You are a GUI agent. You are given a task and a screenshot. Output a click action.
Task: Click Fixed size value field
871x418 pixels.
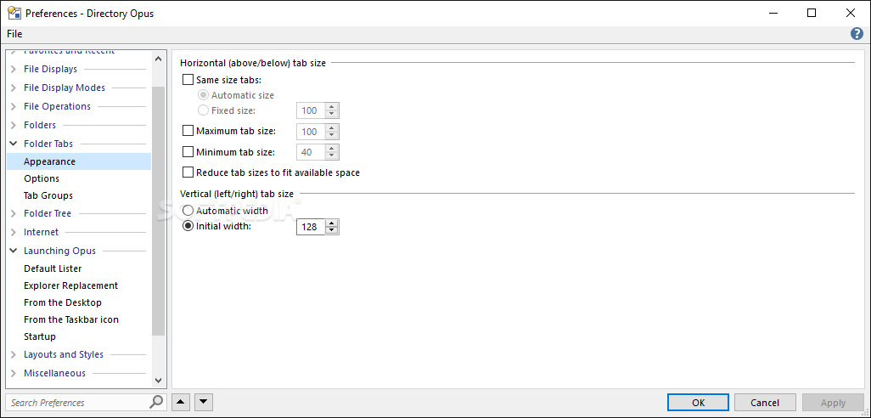pos(311,110)
